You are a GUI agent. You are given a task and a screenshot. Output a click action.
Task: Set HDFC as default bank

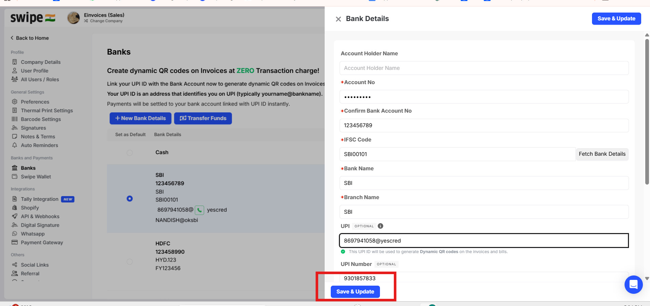(130, 262)
